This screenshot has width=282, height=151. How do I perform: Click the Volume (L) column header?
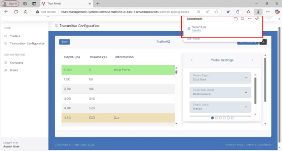pyautogui.click(x=98, y=57)
